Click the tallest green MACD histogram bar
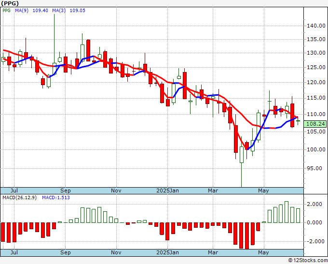This screenshot has width=328, height=264. click(287, 212)
